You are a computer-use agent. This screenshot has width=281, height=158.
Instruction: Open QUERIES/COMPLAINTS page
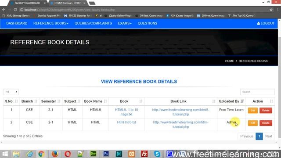(x=93, y=23)
